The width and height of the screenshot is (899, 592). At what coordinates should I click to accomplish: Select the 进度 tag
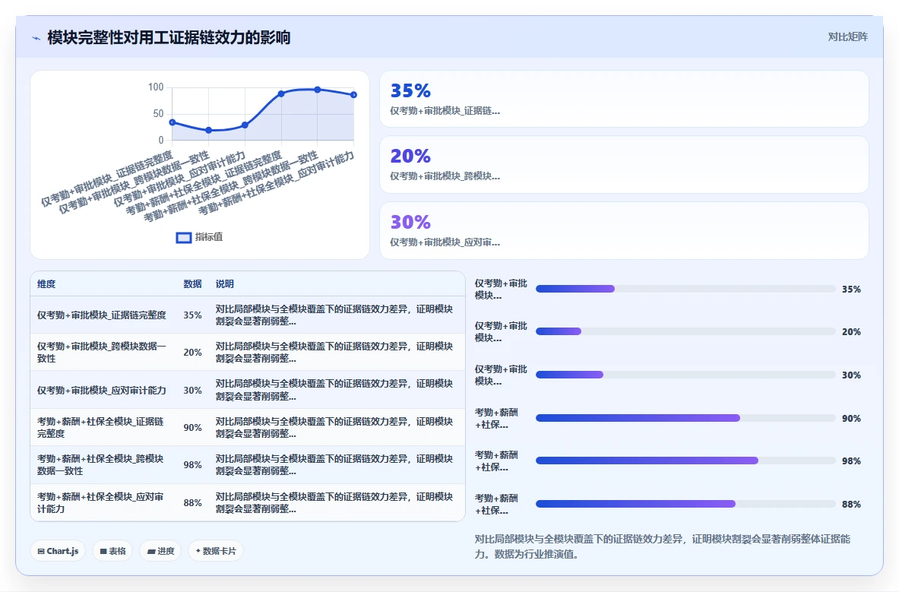pyautogui.click(x=160, y=551)
